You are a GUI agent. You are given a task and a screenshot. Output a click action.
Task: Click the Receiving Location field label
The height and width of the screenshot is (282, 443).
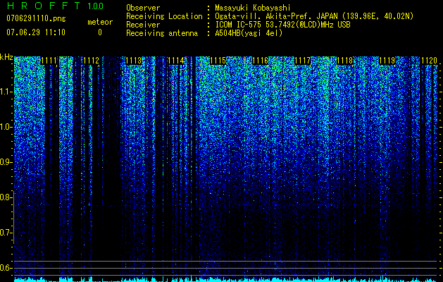pyautogui.click(x=164, y=16)
